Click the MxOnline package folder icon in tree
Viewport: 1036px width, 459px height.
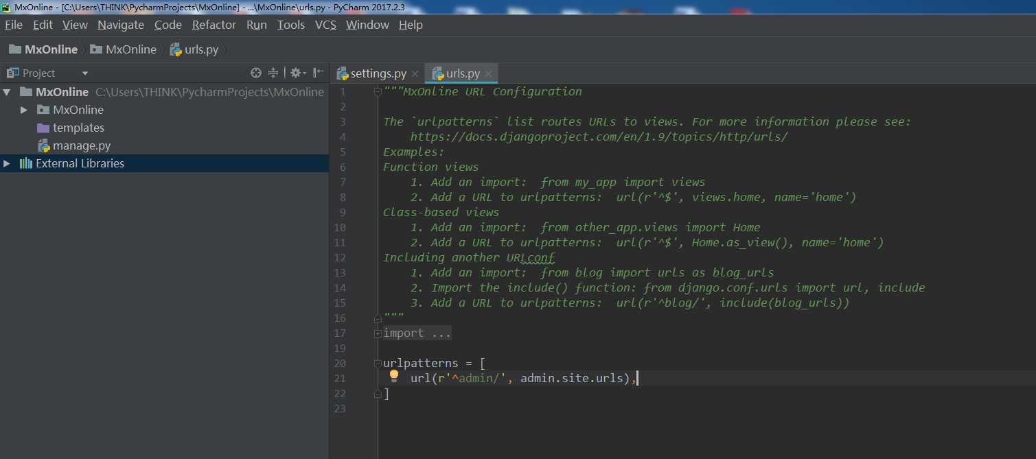[43, 110]
